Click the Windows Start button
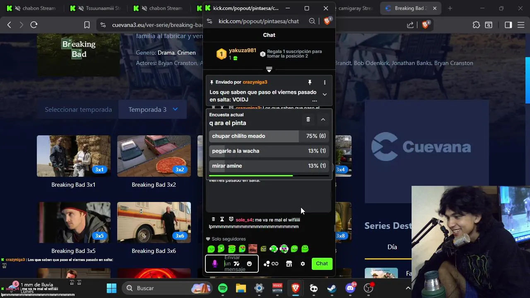Screen dimensions: 530x298 [x=112, y=288]
